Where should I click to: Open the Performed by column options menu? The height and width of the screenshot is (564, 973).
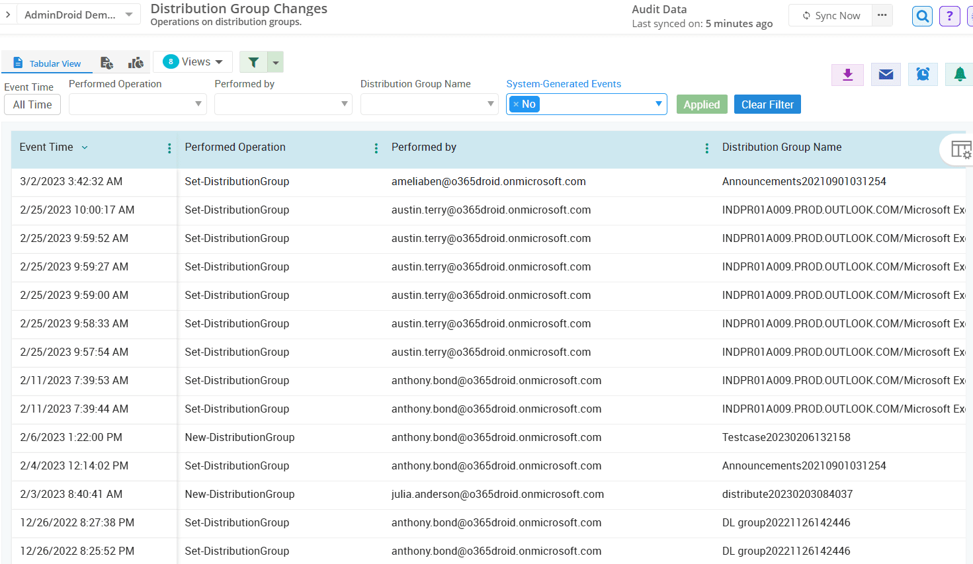point(706,148)
